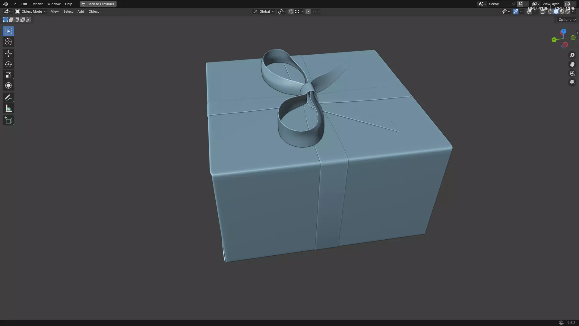579x326 pixels.
Task: Choose Intersect selection mode icon
Action: (x=28, y=20)
